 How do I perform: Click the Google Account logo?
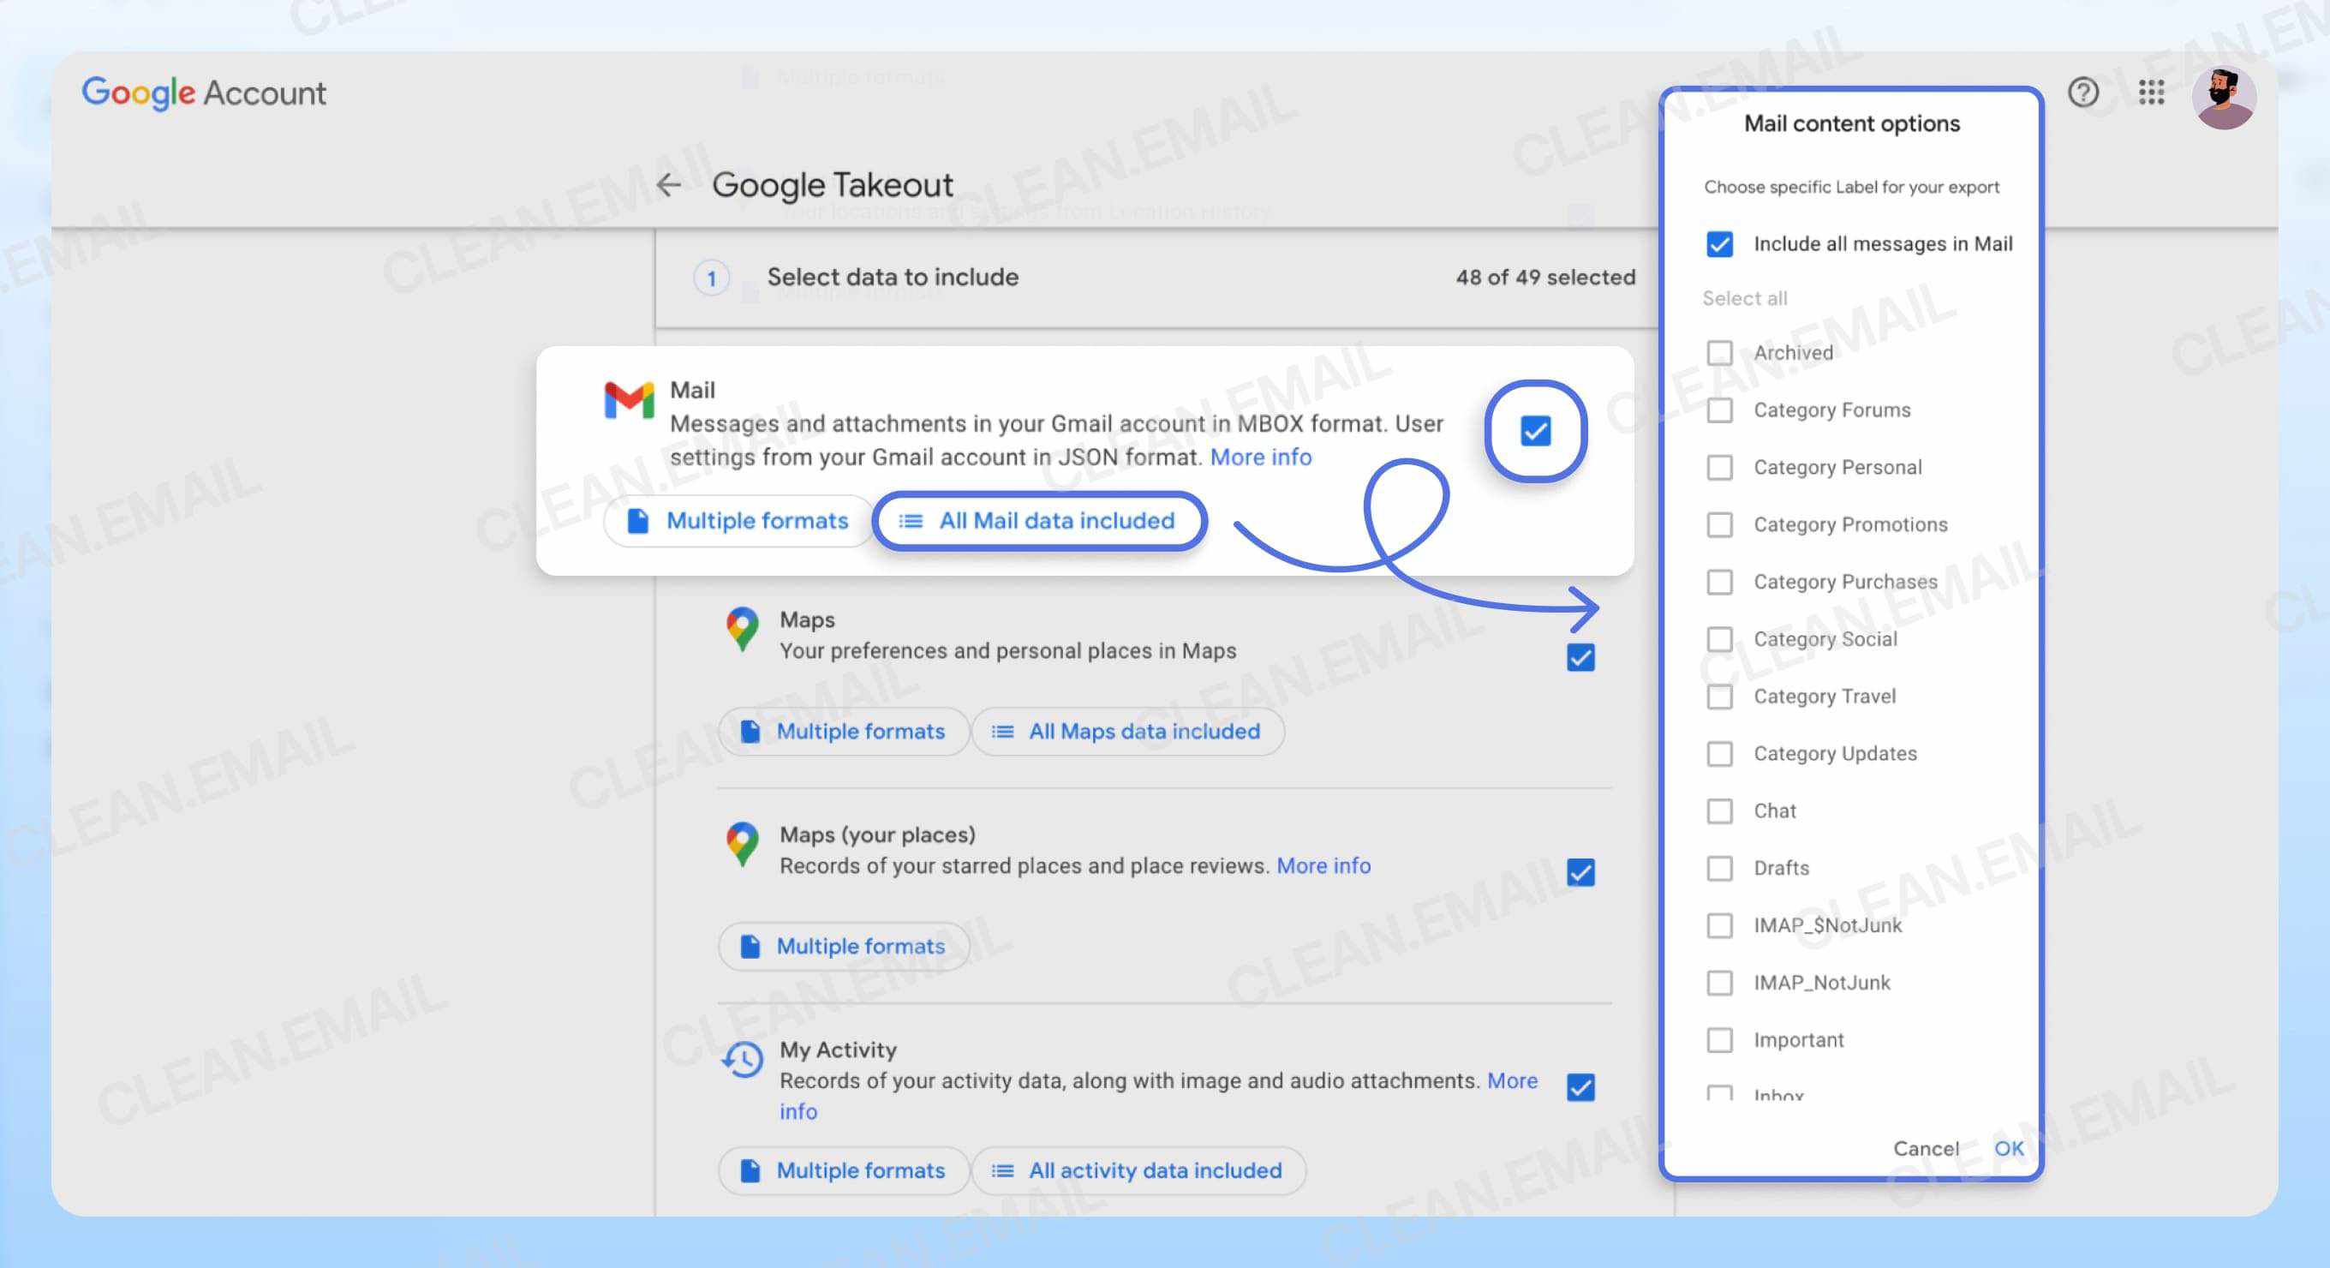(x=203, y=93)
